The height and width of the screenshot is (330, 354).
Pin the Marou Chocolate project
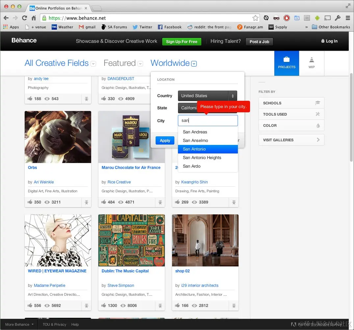(160, 202)
